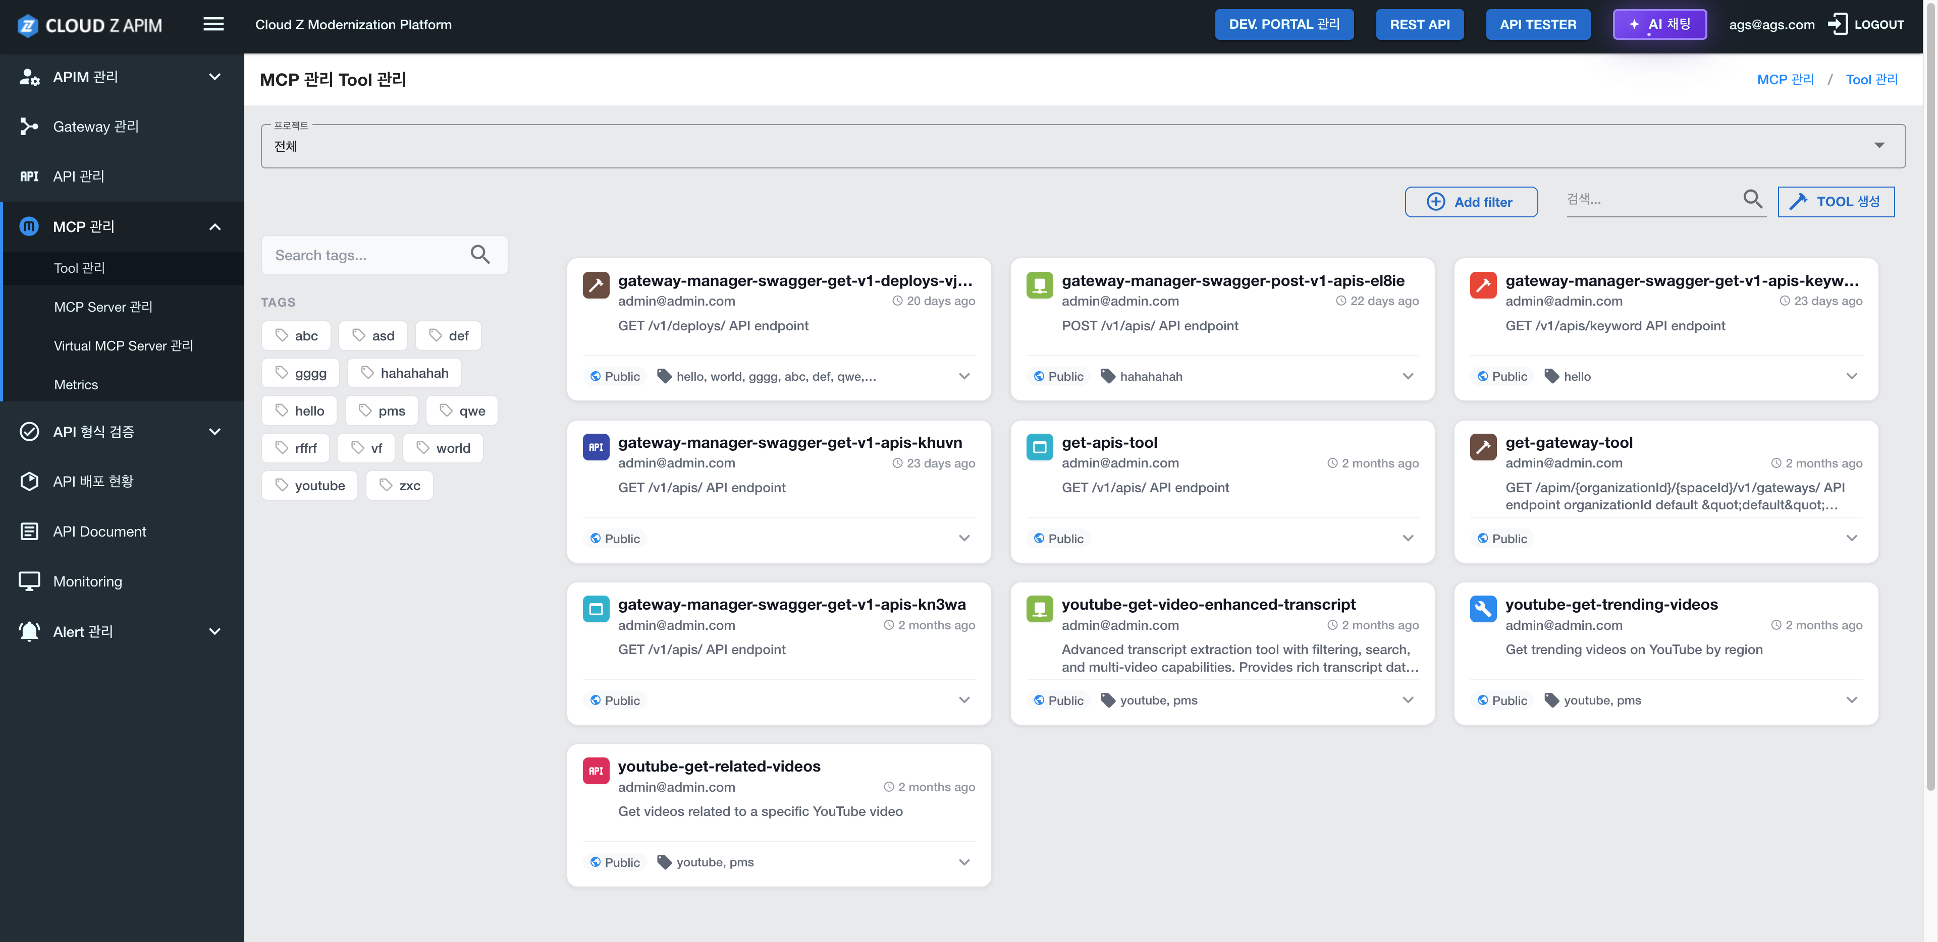Click the TOOL 생성 button
Image resolution: width=1938 pixels, height=942 pixels.
click(x=1836, y=202)
